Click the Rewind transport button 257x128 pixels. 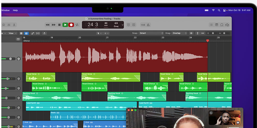click(47, 25)
